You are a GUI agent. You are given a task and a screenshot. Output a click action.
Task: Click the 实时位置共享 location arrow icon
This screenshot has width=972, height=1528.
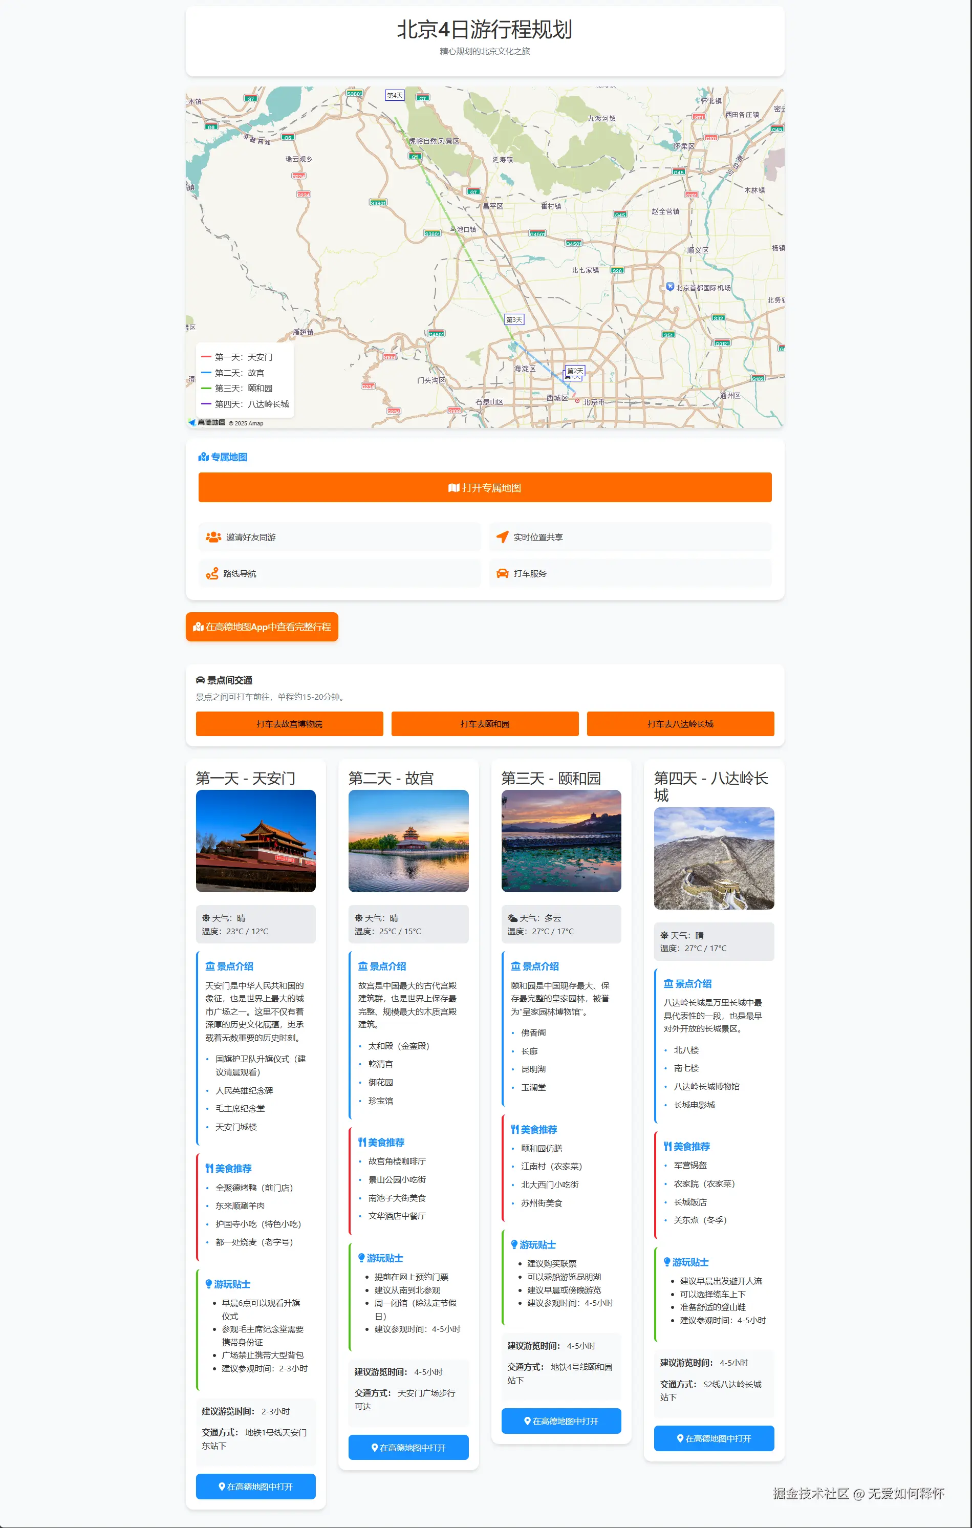coord(502,537)
